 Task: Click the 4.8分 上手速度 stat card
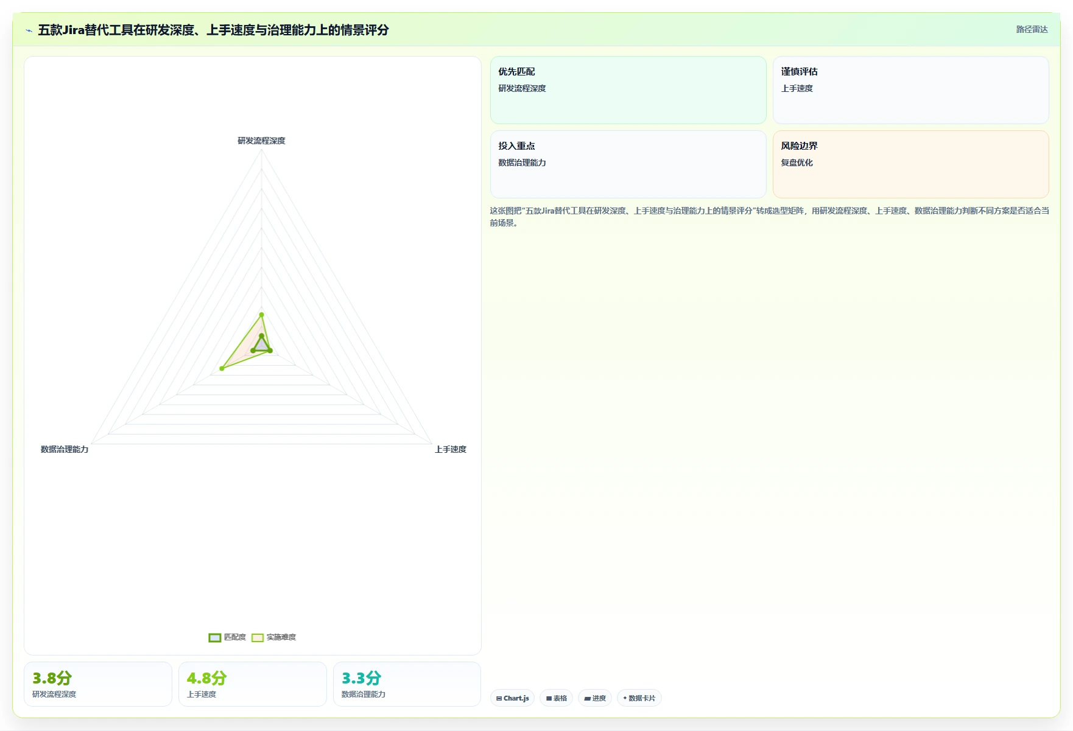coord(253,684)
